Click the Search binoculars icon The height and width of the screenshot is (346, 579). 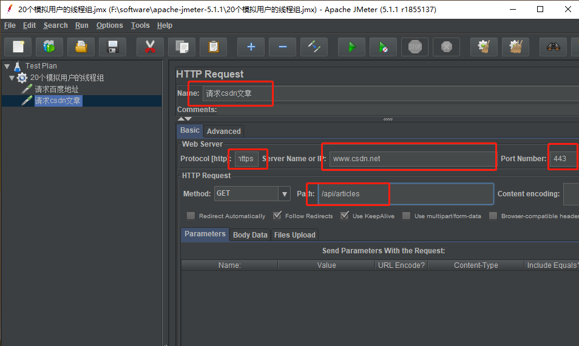pos(553,47)
